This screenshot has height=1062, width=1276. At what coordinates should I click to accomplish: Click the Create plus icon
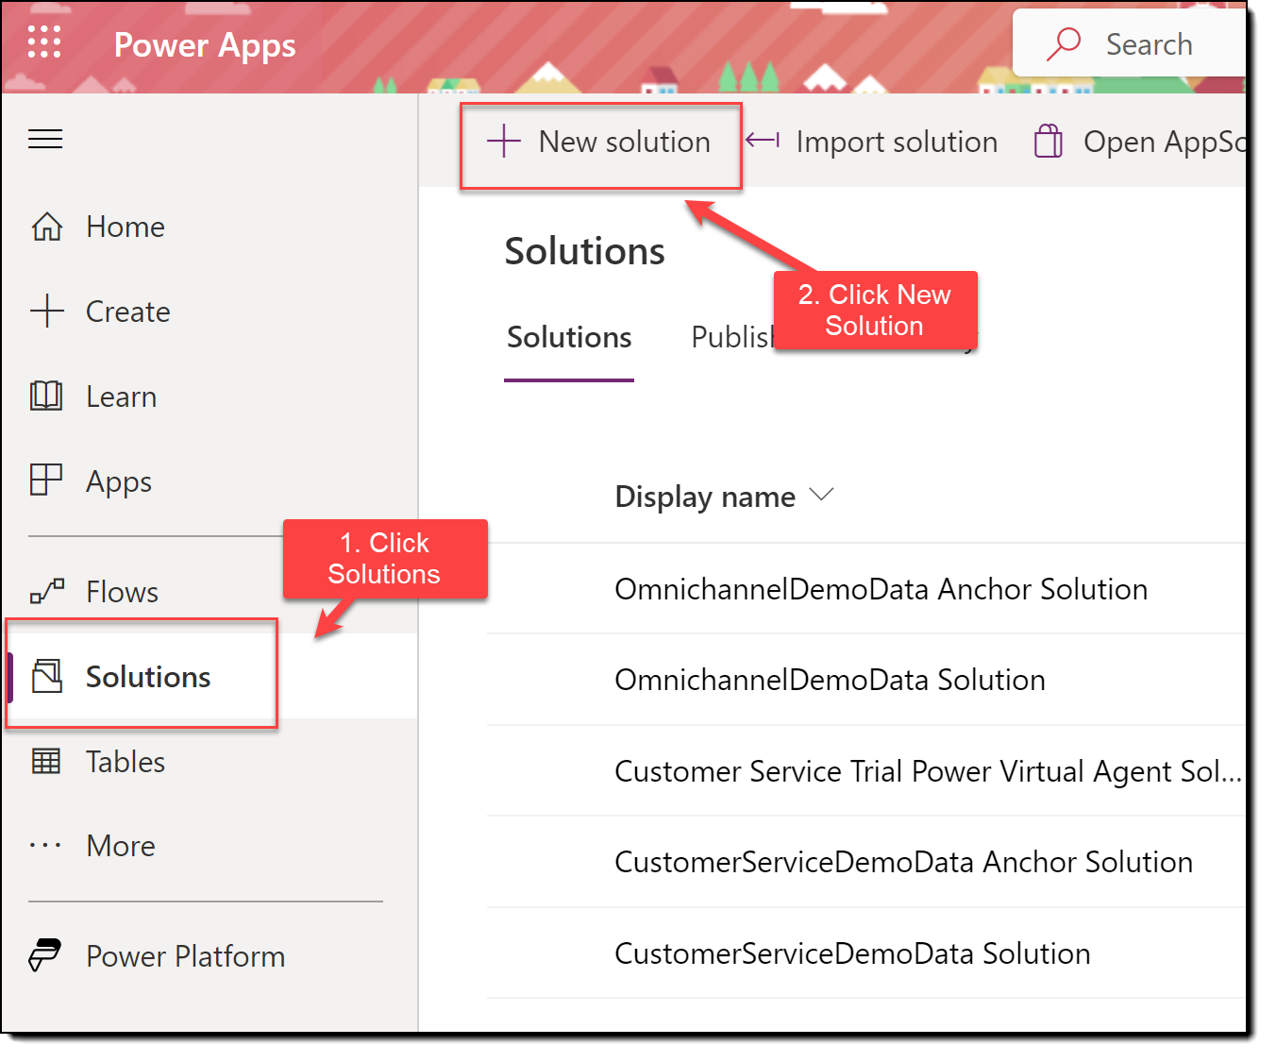pyautogui.click(x=45, y=312)
